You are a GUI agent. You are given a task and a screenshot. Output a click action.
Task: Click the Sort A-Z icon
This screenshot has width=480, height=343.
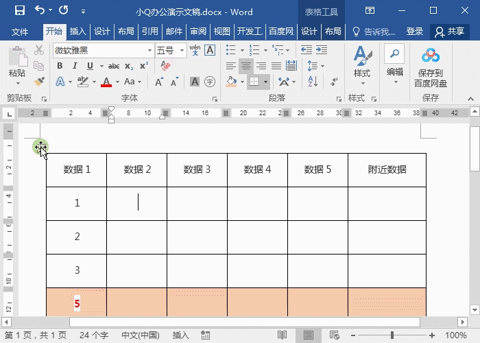(313, 82)
